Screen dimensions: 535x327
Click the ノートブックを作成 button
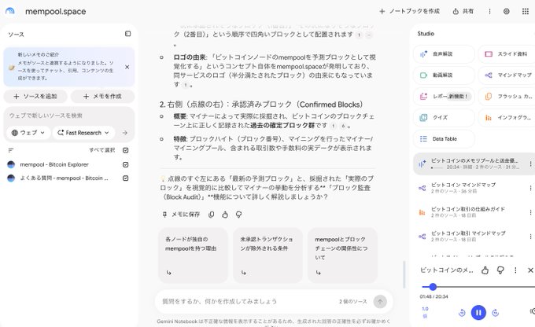click(409, 11)
